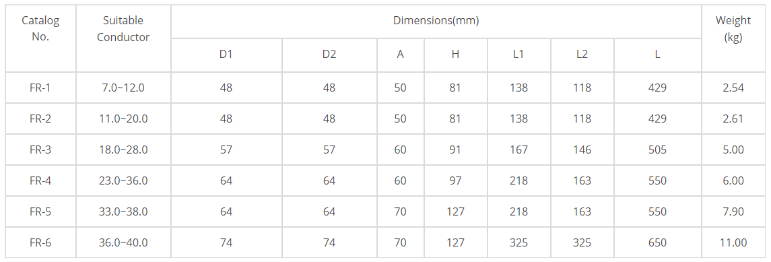Click the Dimensions(mm) header
Viewport: 771px width, 262px height.
(436, 21)
